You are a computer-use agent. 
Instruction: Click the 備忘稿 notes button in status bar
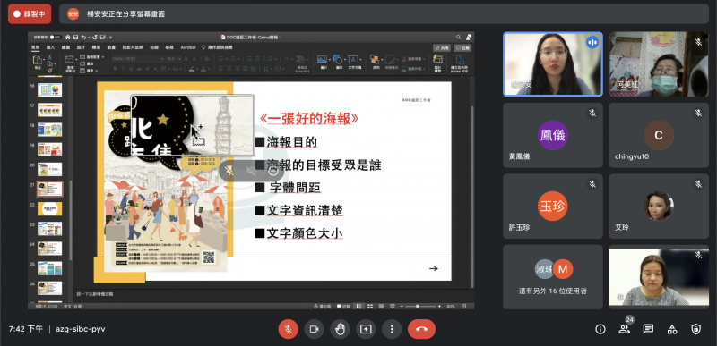tap(323, 307)
